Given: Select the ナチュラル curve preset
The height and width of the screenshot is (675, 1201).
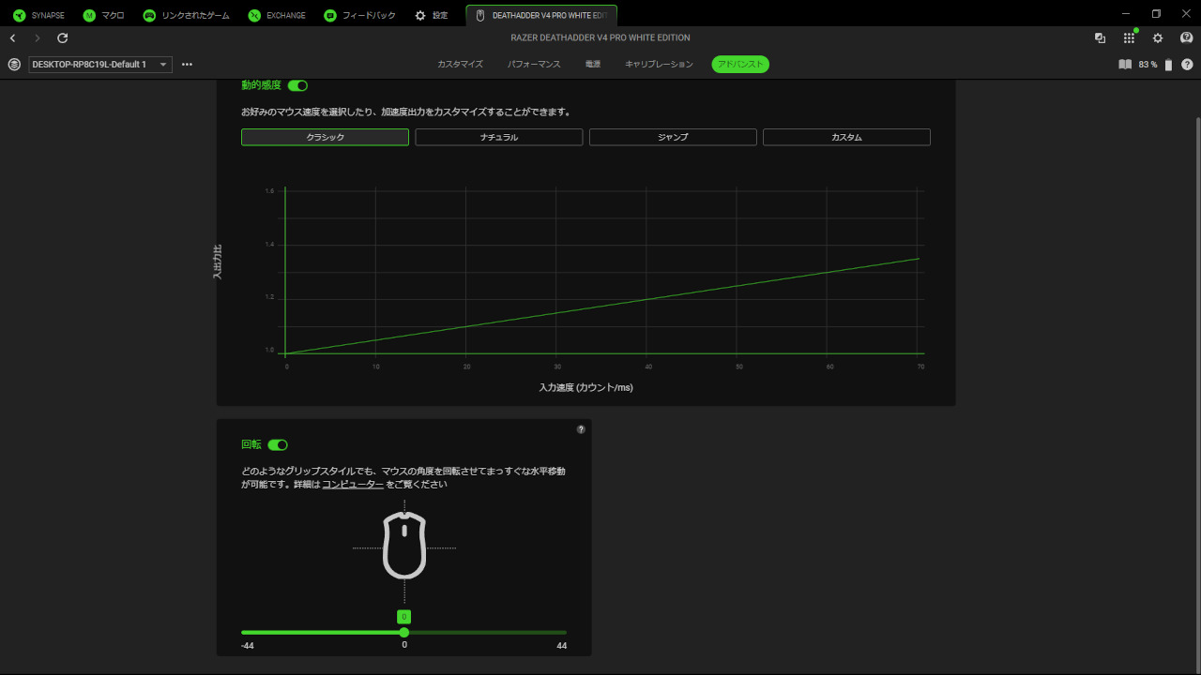Looking at the screenshot, I should pos(499,137).
